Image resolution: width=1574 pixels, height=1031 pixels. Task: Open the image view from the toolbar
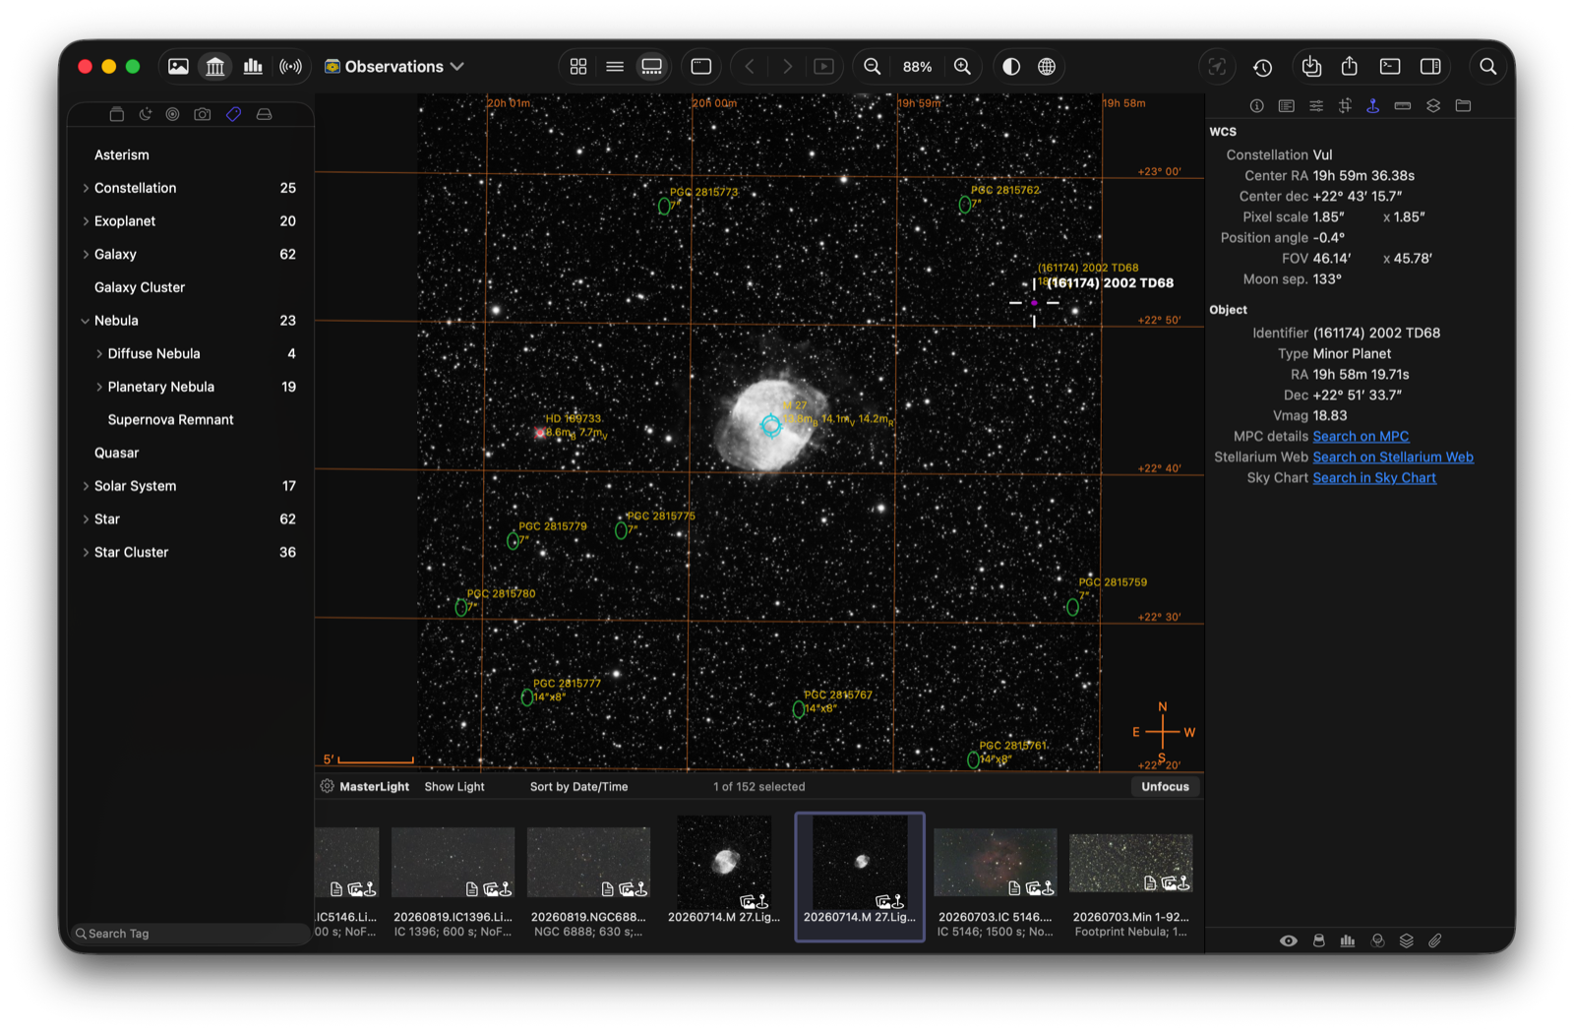pos(178,67)
